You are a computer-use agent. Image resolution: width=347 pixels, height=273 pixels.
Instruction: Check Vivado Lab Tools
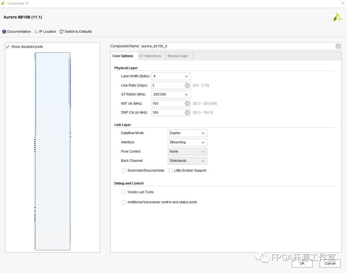[124, 192]
